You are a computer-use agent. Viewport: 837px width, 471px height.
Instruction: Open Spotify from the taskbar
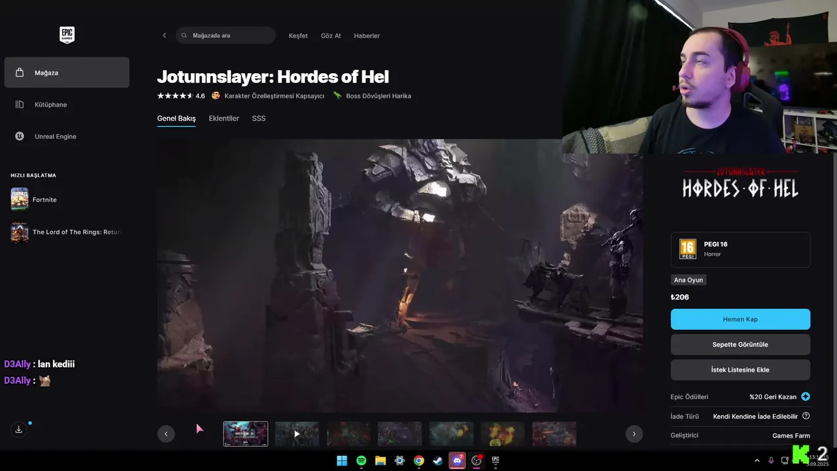tap(361, 461)
